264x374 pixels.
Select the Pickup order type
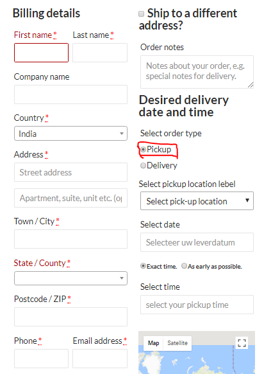pyautogui.click(x=143, y=150)
